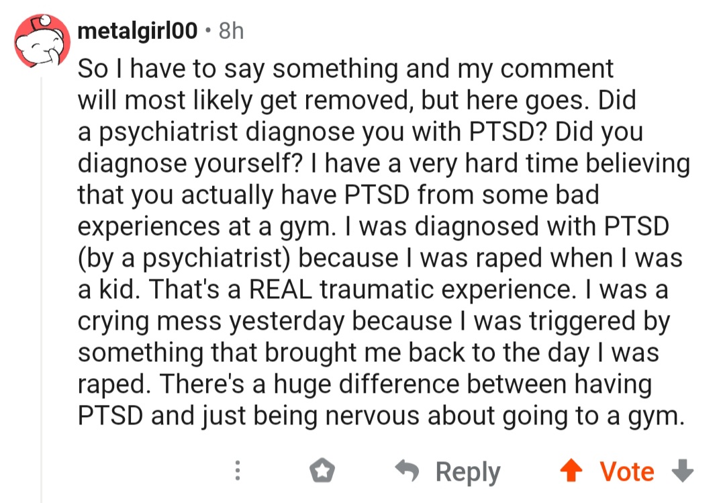This screenshot has height=503, width=725.
Task: Click the curved reply arrow icon
Action: tap(407, 471)
